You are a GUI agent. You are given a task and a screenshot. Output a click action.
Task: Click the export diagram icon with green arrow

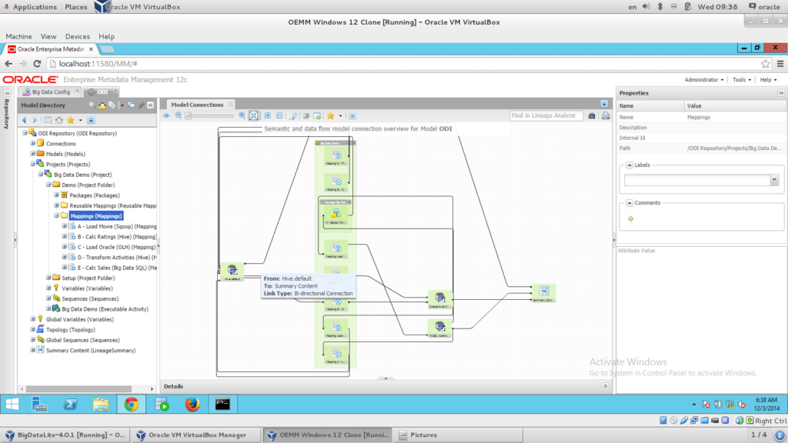click(x=317, y=116)
